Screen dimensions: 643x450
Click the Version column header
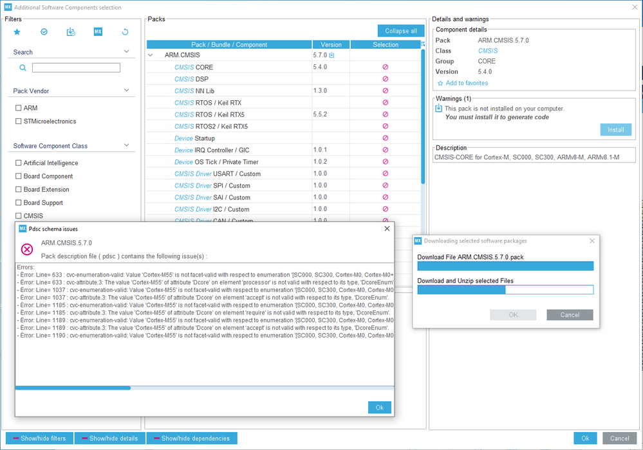(331, 44)
